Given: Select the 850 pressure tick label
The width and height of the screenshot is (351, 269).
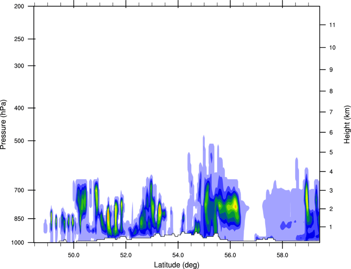Looking at the screenshot, I should click(x=19, y=219).
